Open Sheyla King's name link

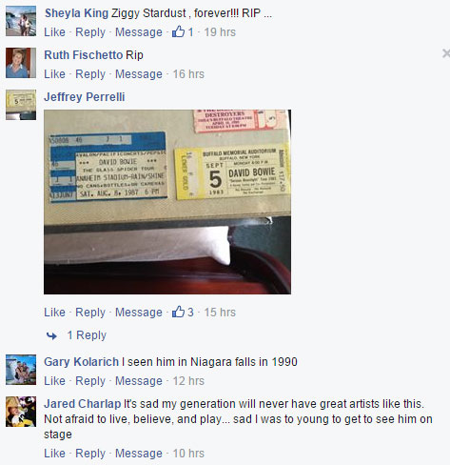(76, 13)
